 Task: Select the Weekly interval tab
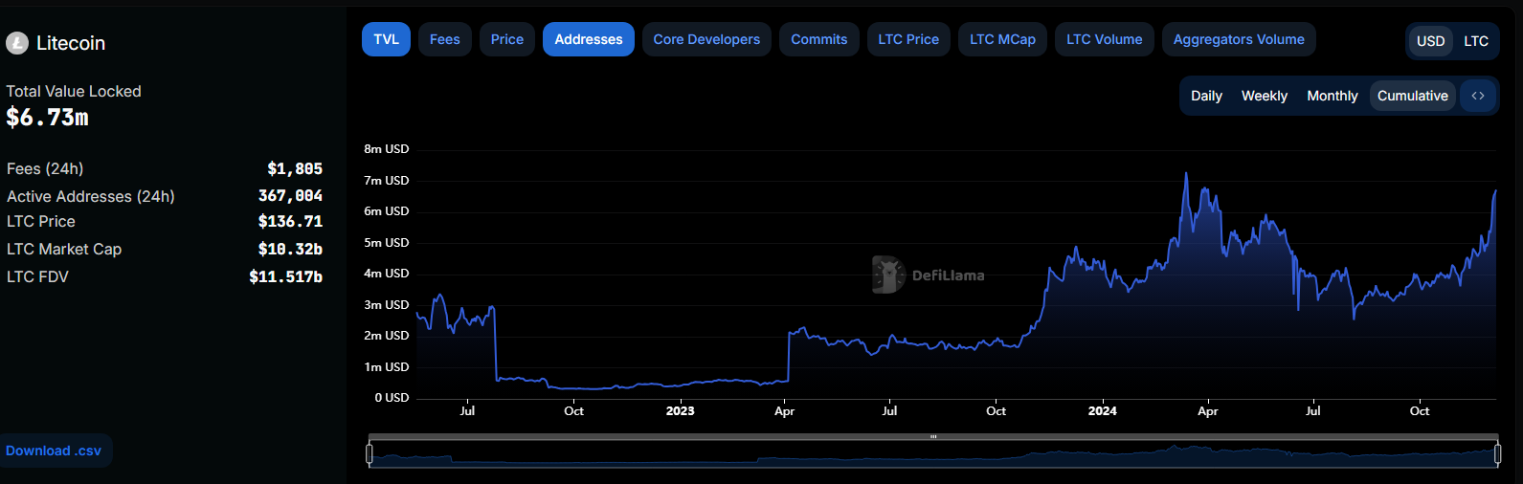point(1264,96)
